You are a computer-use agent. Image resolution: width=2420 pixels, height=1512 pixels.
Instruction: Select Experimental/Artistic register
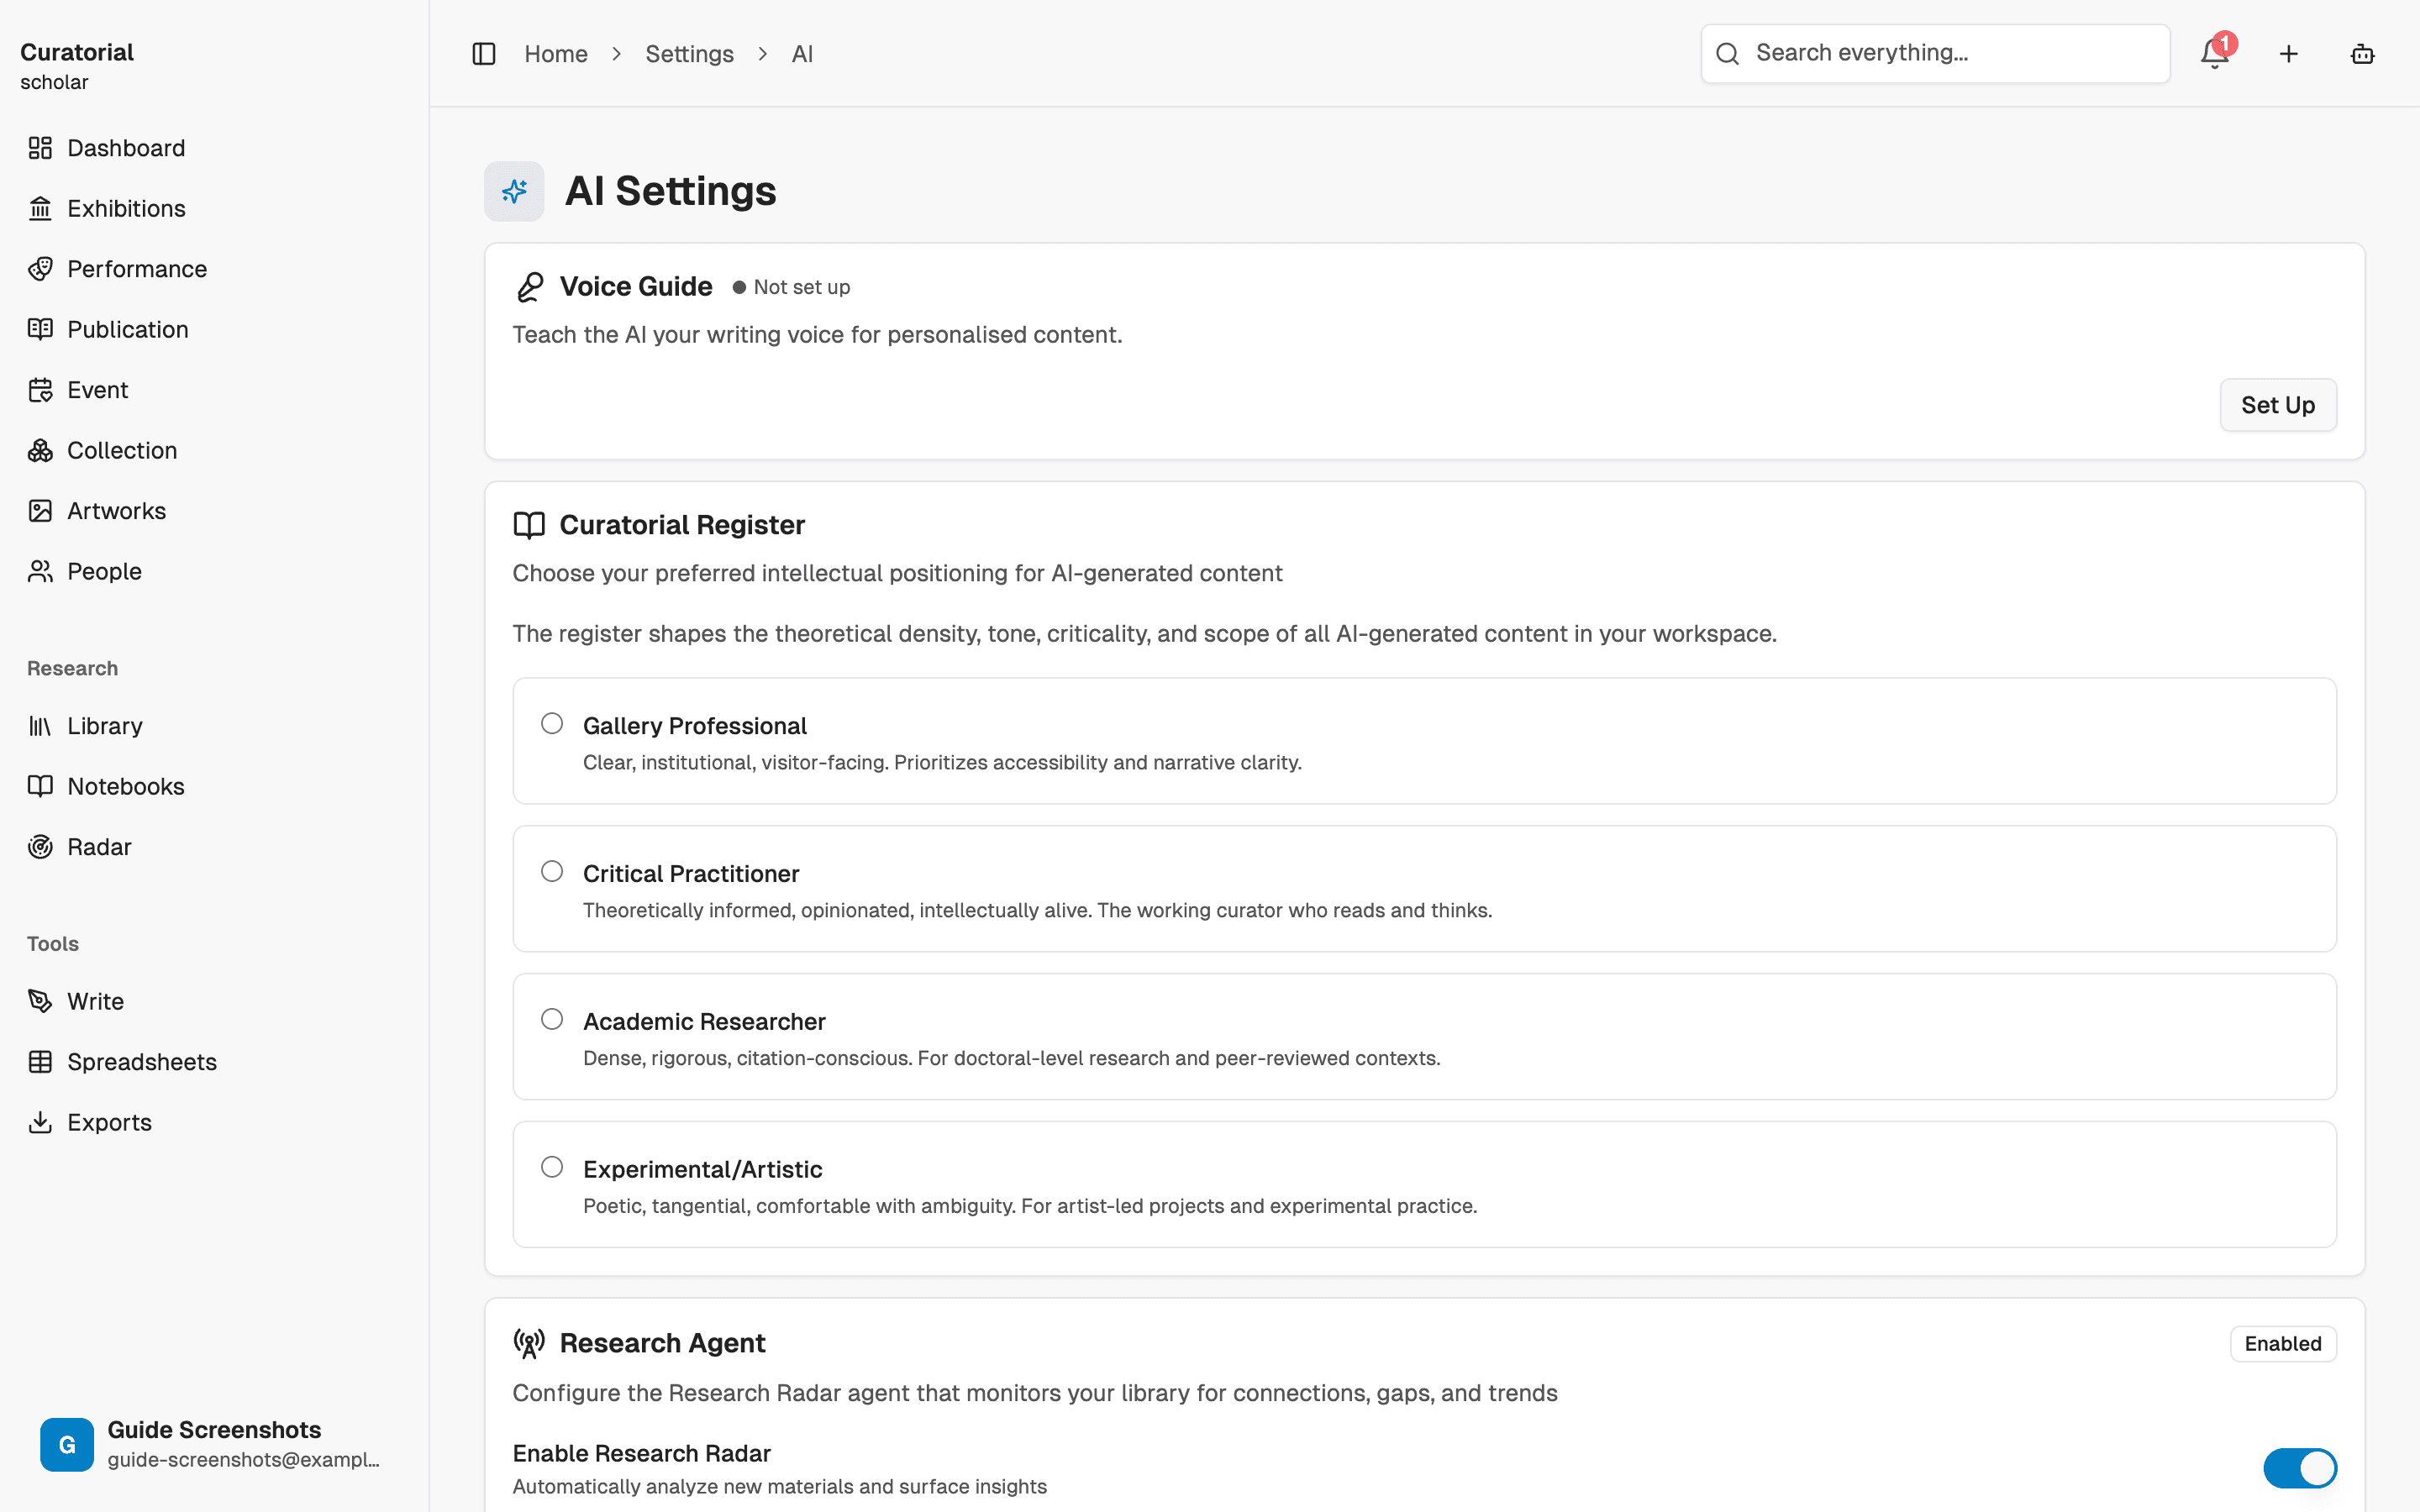pos(552,1167)
